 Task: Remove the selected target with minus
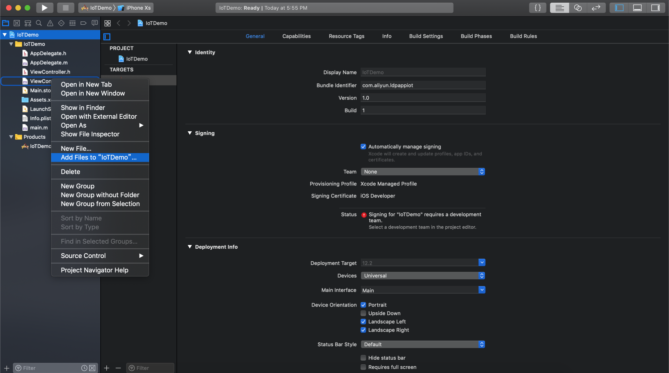(118, 368)
